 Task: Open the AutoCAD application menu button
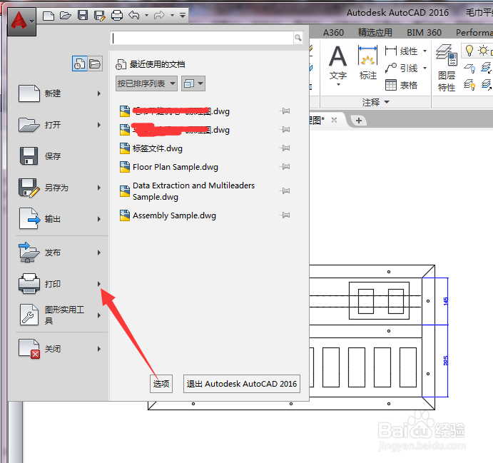click(x=21, y=21)
